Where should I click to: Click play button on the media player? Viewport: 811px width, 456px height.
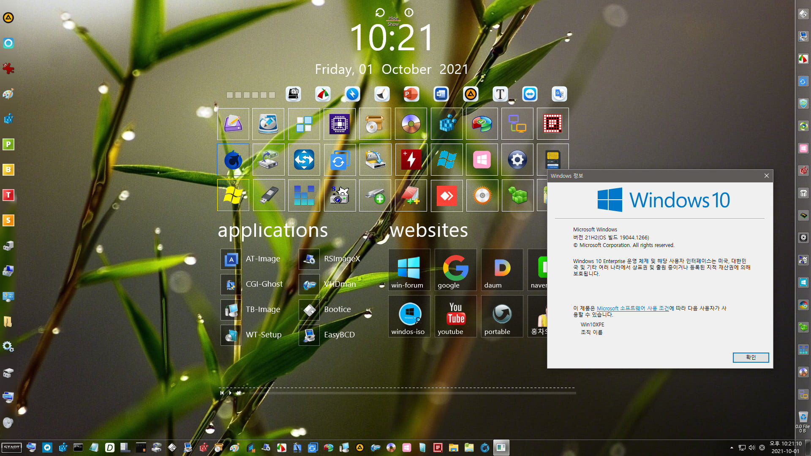coord(230,393)
